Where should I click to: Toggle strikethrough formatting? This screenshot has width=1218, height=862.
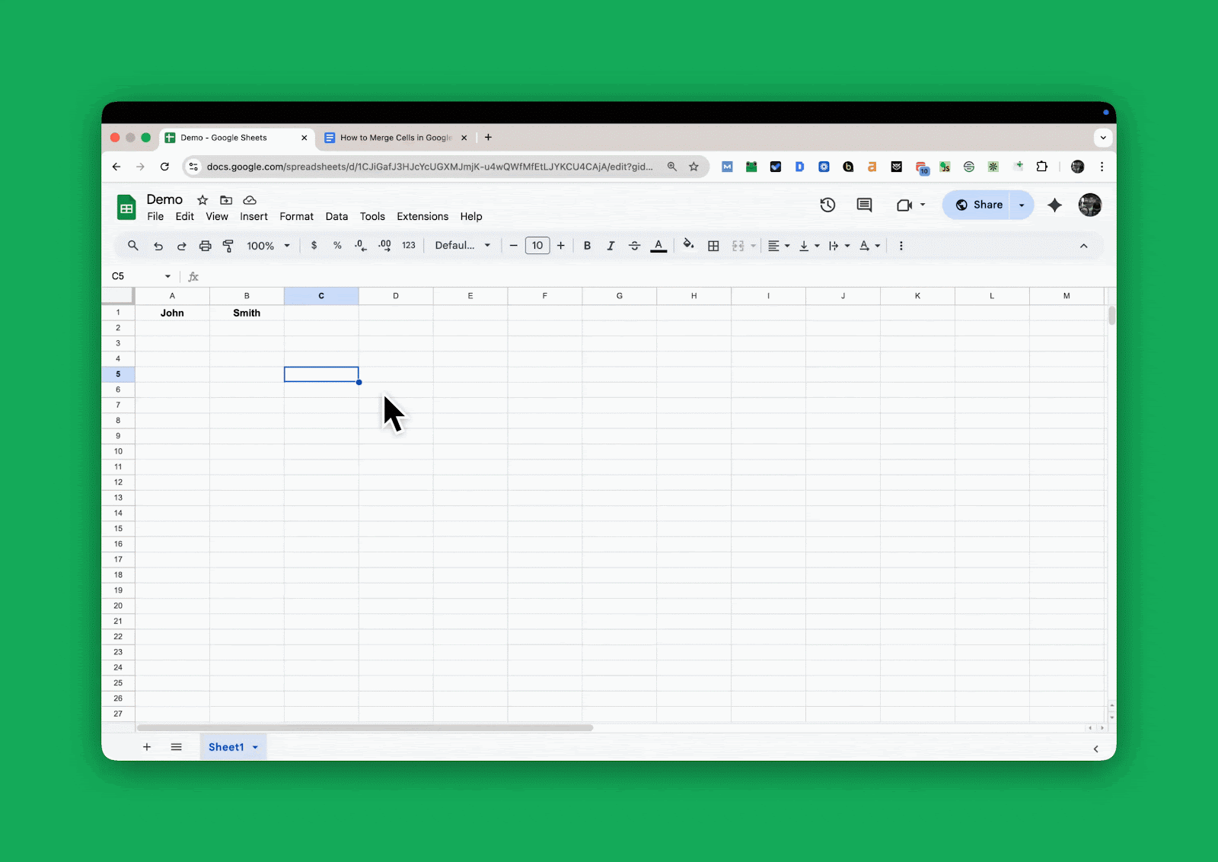tap(634, 245)
